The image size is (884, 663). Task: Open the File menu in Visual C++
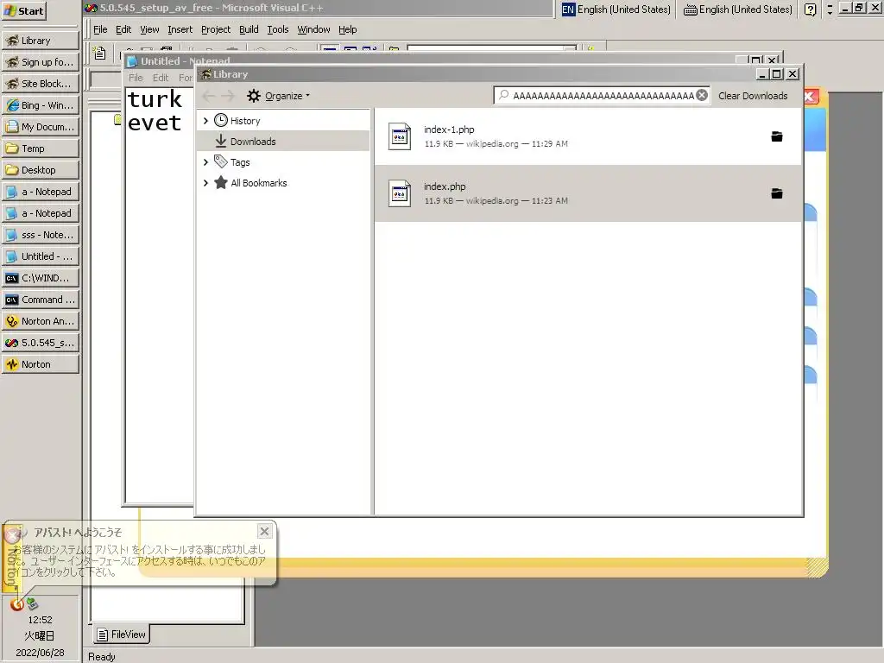coord(100,29)
